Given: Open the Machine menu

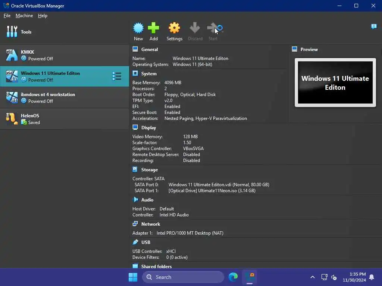Looking at the screenshot, I should 24,16.
